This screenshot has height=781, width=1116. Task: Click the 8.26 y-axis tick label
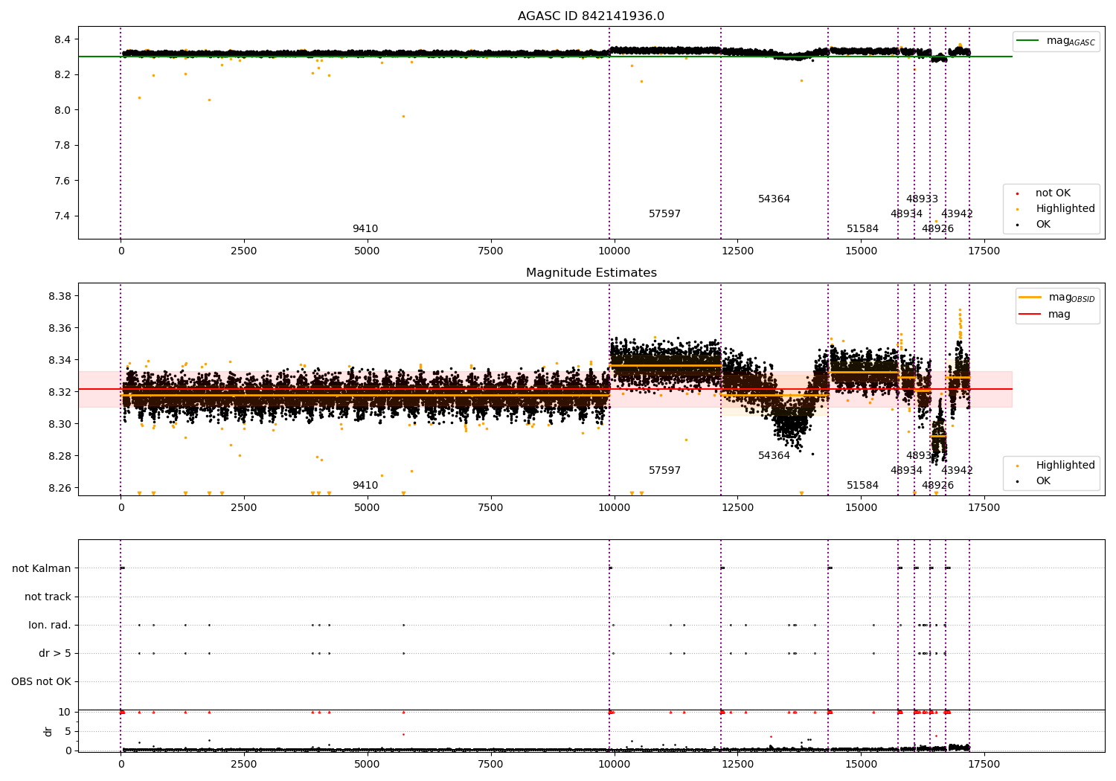[60, 488]
